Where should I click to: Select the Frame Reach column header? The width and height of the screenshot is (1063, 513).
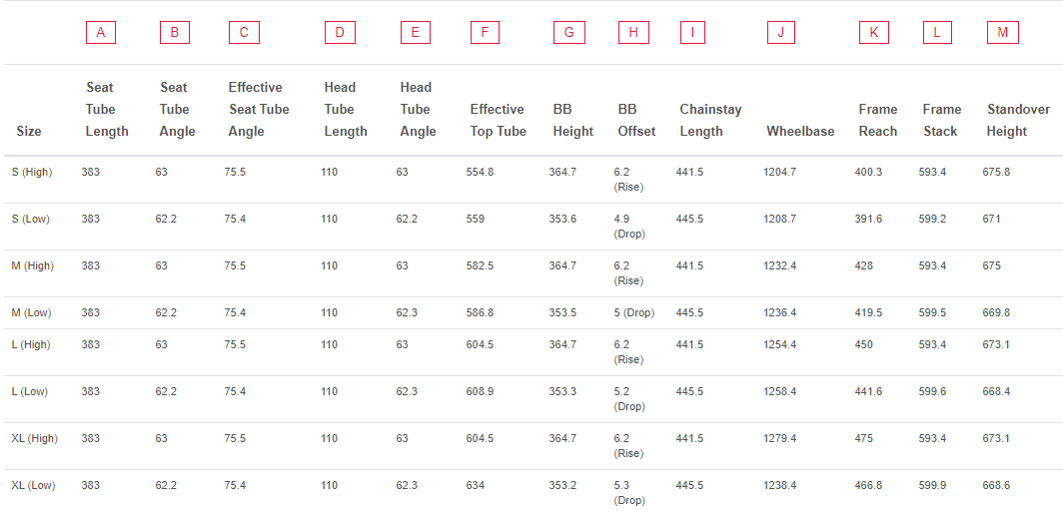[878, 121]
